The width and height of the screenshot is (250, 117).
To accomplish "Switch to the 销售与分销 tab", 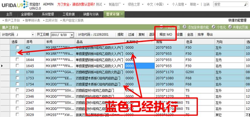I will point(91,14).
